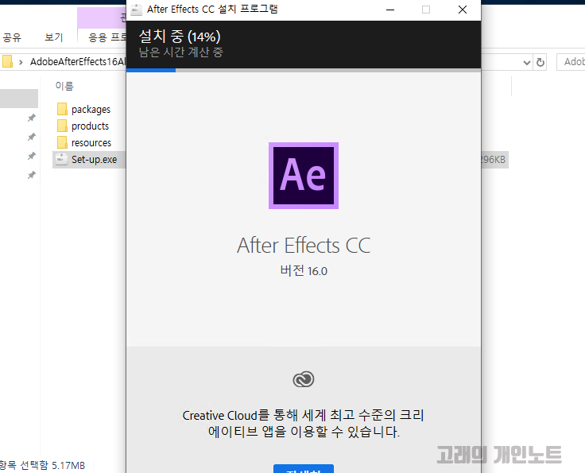Click the Creative Cloud icon
Viewport: 585px width, 473px height.
point(304,379)
